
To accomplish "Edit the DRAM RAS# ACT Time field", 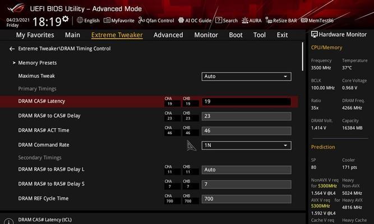I will pos(246,131).
